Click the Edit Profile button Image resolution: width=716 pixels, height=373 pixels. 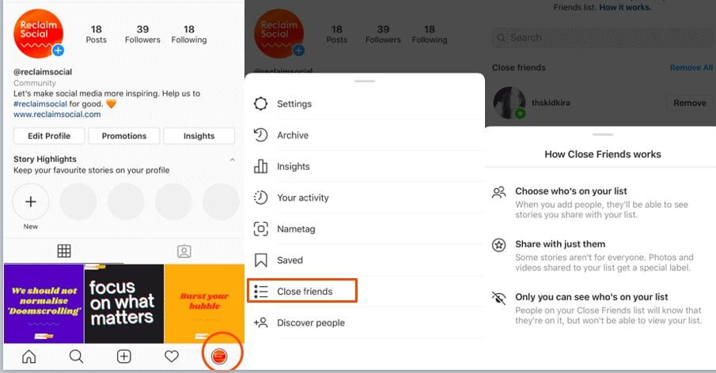click(x=49, y=136)
